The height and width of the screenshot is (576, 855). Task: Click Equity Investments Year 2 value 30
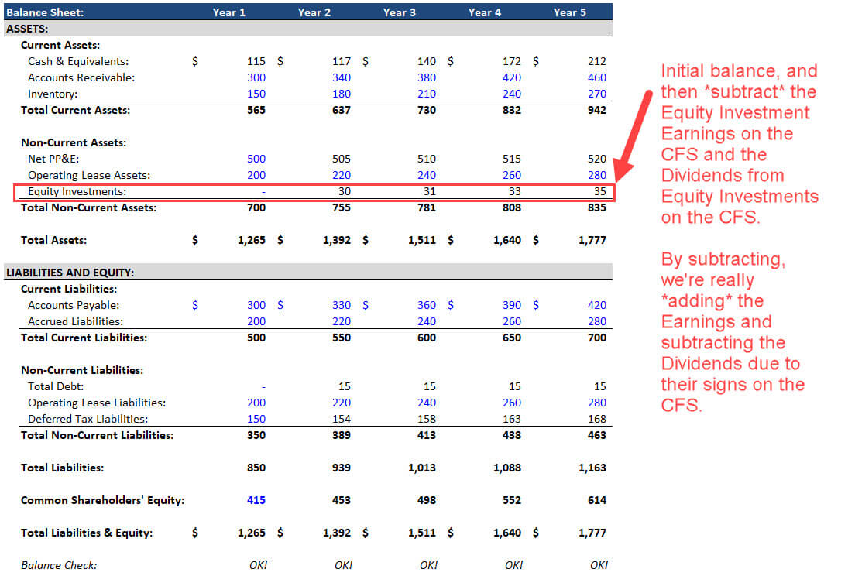point(345,191)
